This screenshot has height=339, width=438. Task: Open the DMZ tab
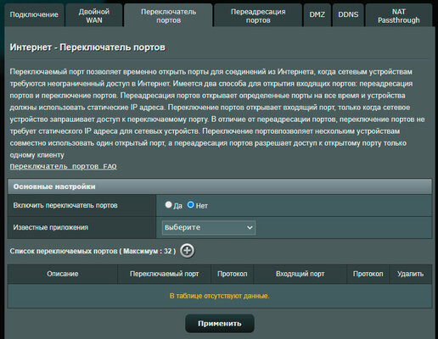click(x=317, y=15)
